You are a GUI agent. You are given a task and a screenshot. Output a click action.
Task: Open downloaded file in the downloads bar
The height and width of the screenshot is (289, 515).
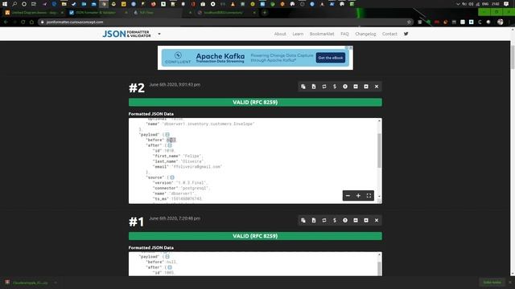(x=31, y=283)
